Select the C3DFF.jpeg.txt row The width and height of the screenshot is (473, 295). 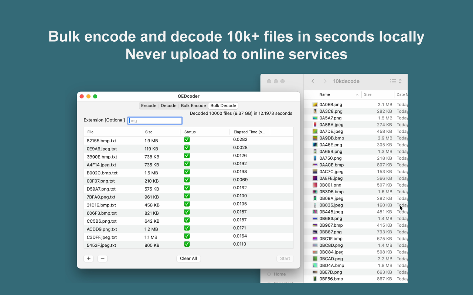tap(189, 237)
